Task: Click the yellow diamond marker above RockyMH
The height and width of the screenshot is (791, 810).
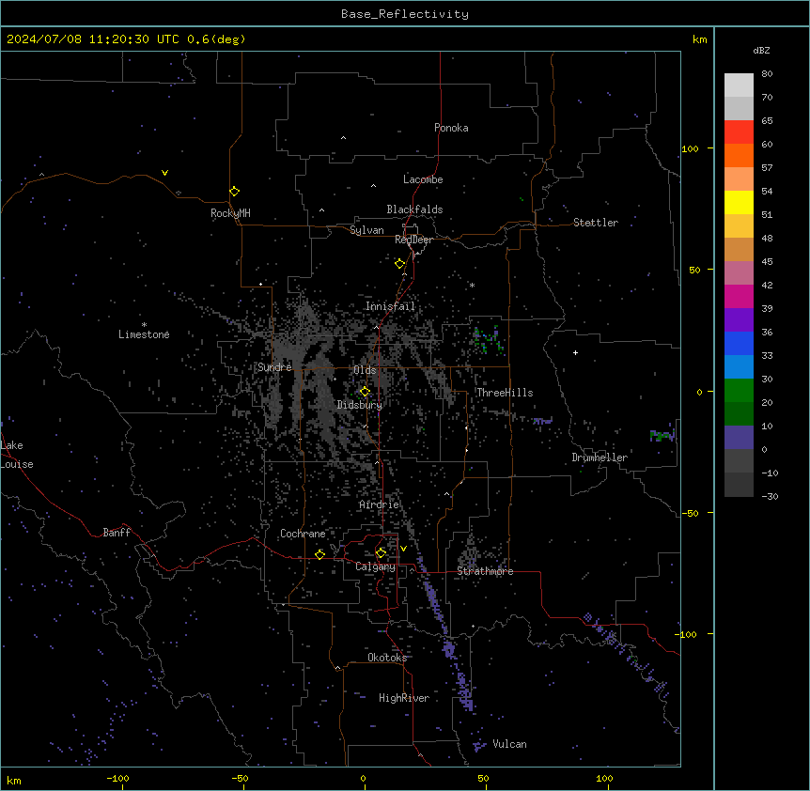Action: pyautogui.click(x=234, y=192)
